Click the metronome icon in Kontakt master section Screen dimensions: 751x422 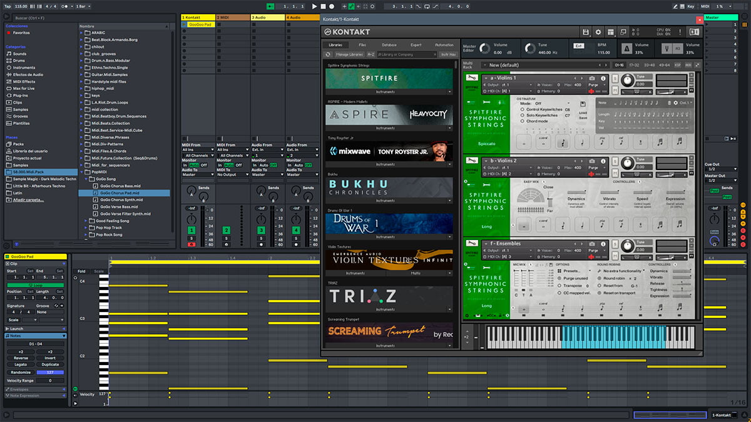tap(627, 48)
